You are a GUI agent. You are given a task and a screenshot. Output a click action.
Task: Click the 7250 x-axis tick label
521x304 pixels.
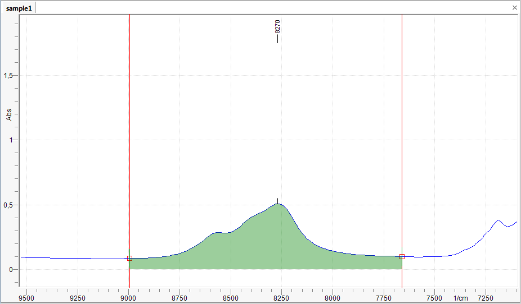coord(485,298)
